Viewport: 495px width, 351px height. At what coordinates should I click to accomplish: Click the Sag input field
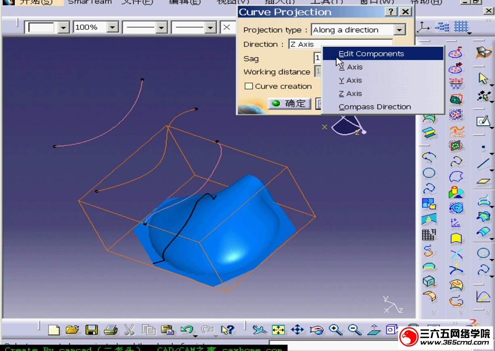(317, 59)
